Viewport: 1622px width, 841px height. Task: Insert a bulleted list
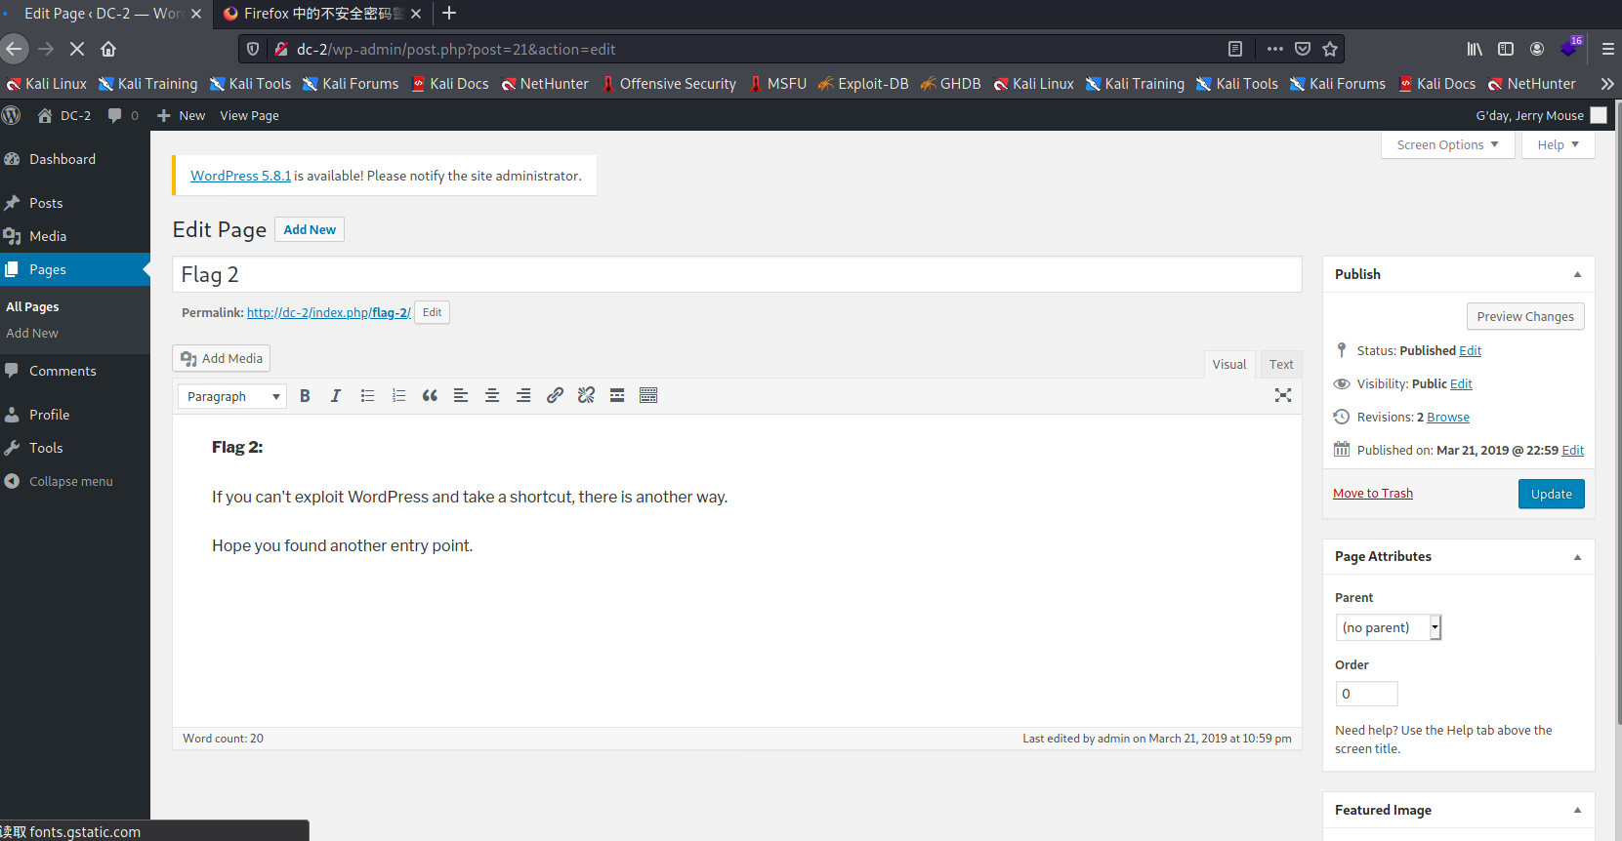367,395
